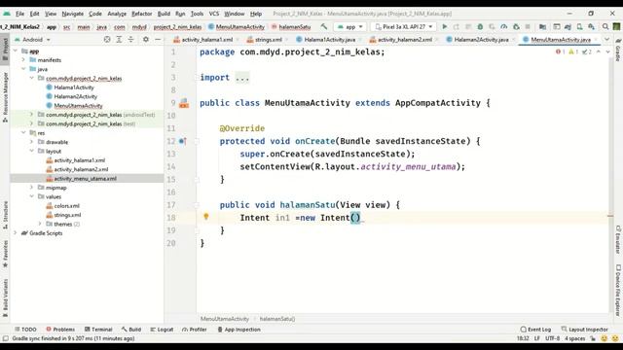Collapse the app module tree node
623x350 pixels.
point(16,51)
